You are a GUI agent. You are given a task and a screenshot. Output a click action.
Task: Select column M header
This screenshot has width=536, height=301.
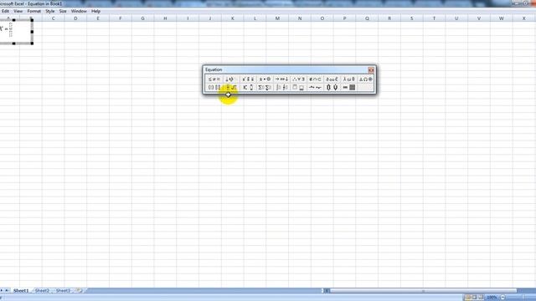277,18
